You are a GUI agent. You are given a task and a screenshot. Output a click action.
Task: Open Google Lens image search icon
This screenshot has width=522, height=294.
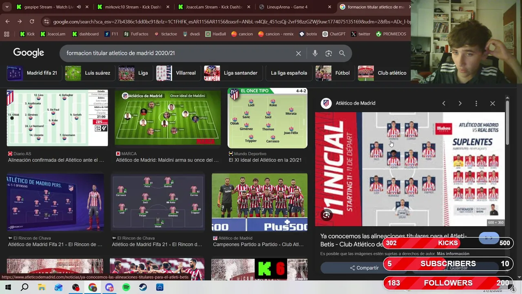[328, 53]
